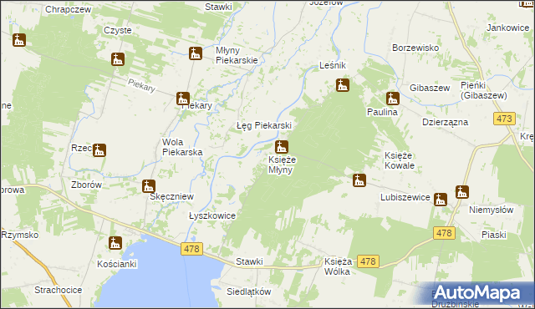535x309 pixels.
Task: Click the 473 road shield
Action: point(504,119)
